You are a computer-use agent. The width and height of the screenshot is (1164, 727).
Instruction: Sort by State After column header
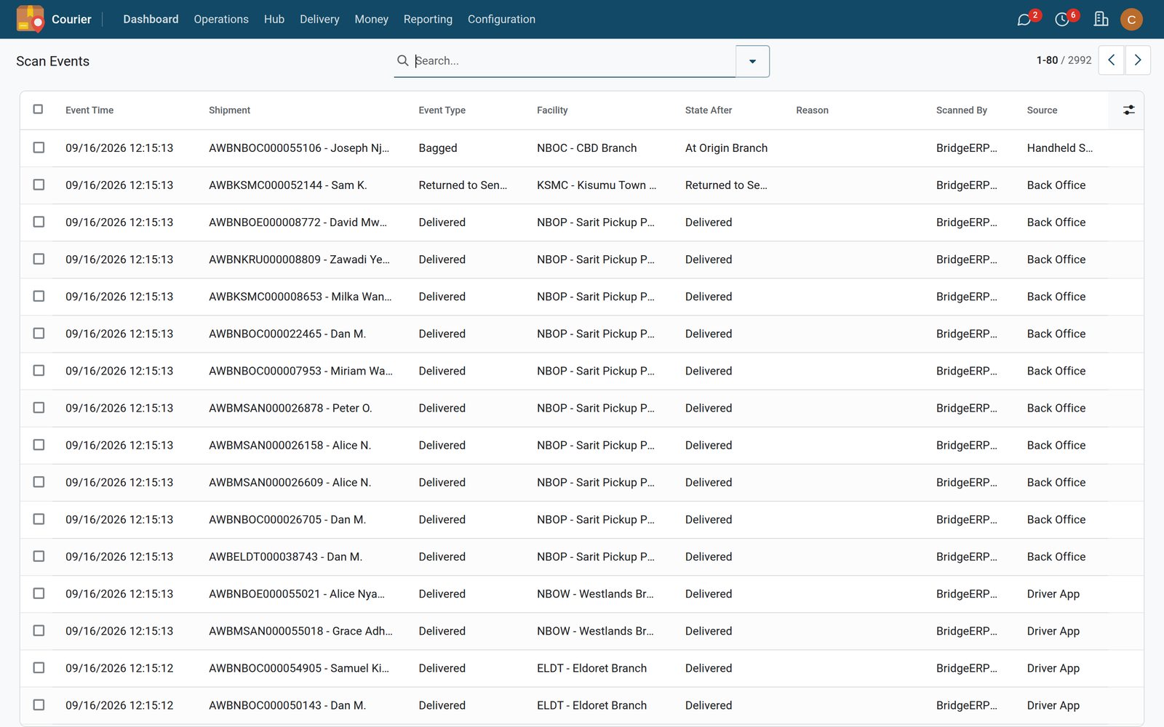pos(709,110)
